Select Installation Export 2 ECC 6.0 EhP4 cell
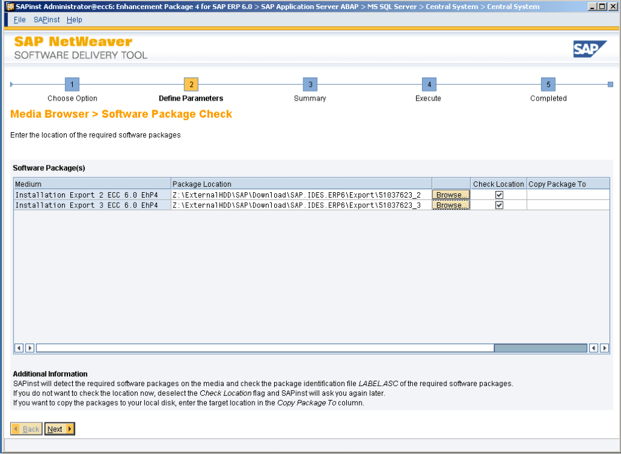 tap(92, 195)
